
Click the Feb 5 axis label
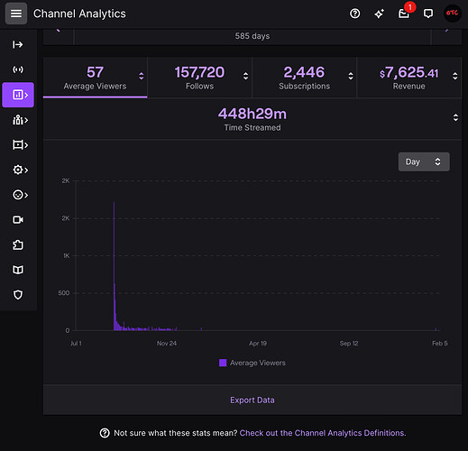tap(440, 343)
